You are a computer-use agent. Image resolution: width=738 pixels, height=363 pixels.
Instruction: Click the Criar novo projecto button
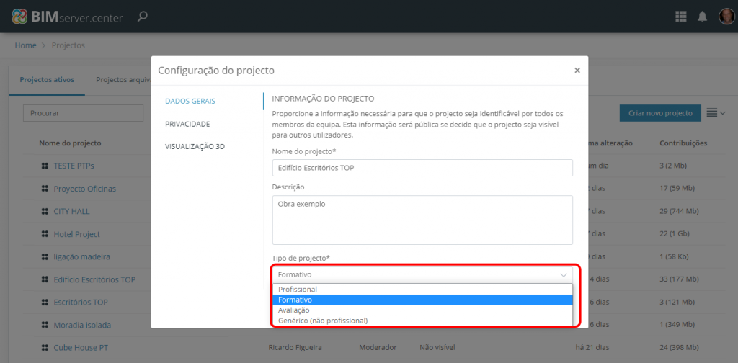pyautogui.click(x=659, y=113)
